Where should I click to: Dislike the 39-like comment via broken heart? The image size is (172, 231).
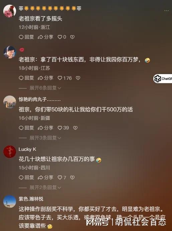75,128
